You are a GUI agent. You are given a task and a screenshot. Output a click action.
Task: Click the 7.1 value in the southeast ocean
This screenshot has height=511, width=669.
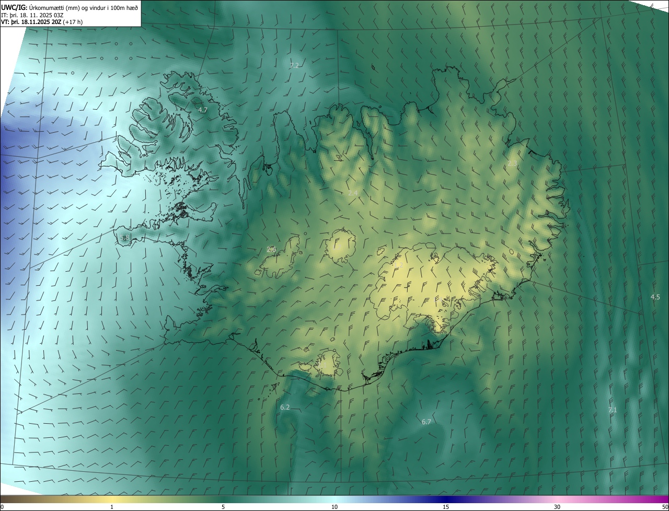tap(613, 410)
